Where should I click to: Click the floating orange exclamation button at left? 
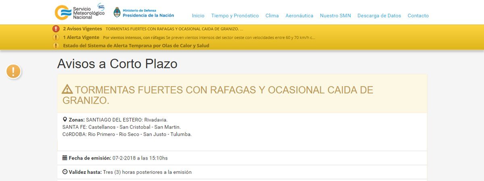13,71
